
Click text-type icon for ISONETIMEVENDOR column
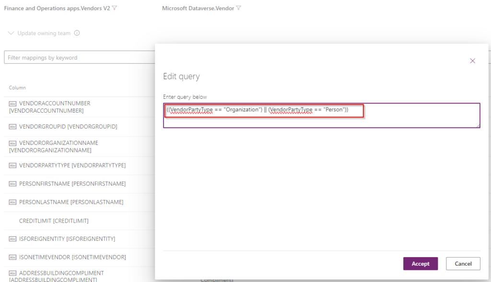pyautogui.click(x=12, y=257)
